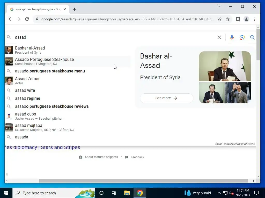Open the Windows Start menu

(x=6, y=193)
